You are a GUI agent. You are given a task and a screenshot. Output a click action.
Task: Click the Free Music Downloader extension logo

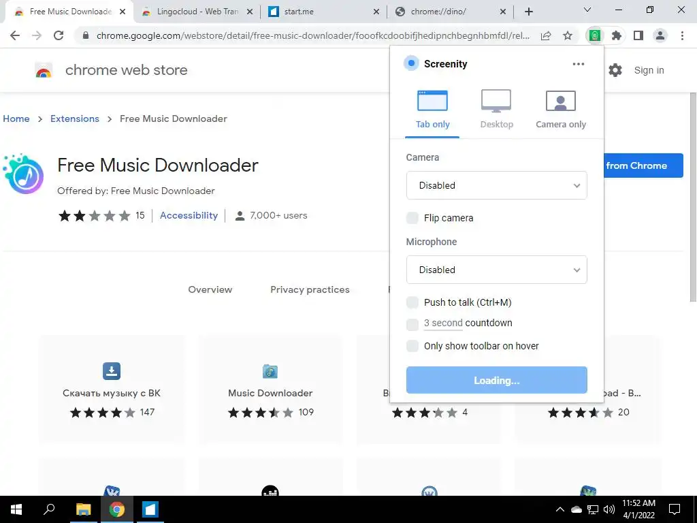(x=23, y=174)
